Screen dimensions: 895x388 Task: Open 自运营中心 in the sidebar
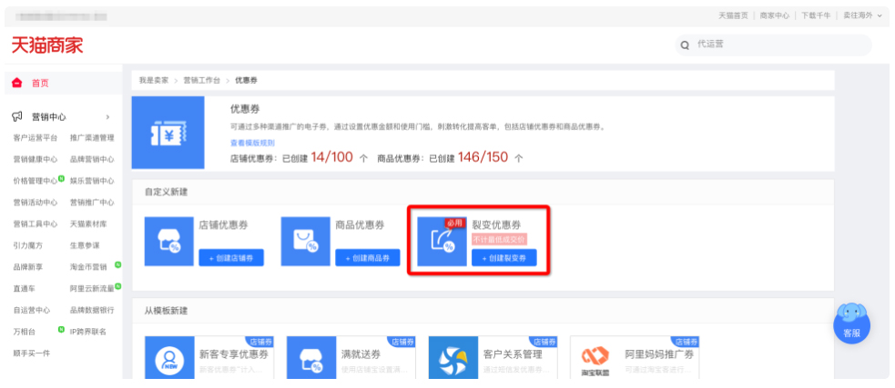(x=31, y=311)
